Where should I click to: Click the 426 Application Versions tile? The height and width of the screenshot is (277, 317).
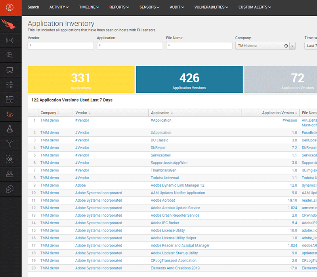click(189, 80)
